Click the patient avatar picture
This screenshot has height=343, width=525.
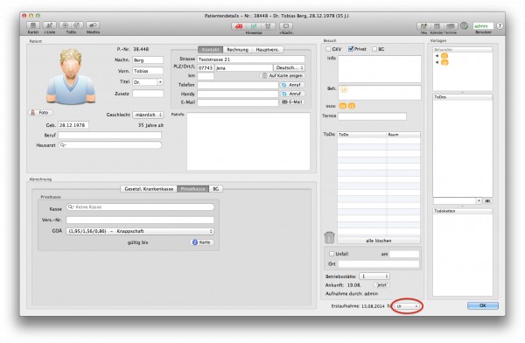pyautogui.click(x=71, y=77)
